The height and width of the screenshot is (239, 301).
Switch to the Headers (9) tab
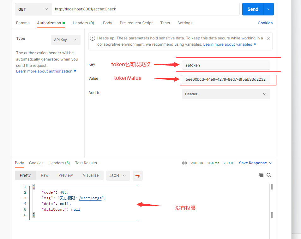pos(83,23)
